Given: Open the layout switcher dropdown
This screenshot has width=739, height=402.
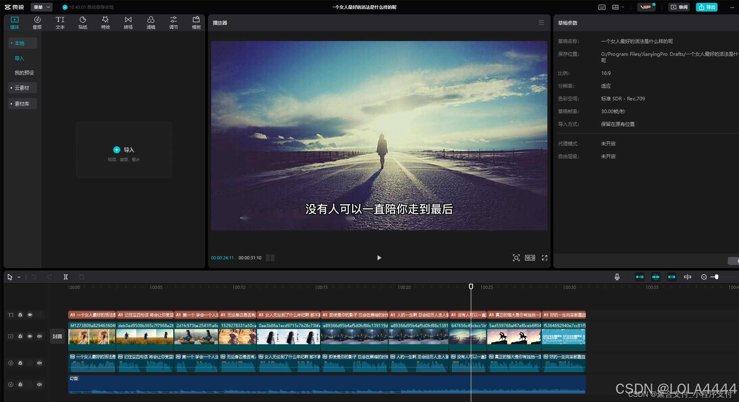Looking at the screenshot, I should coord(618,7).
